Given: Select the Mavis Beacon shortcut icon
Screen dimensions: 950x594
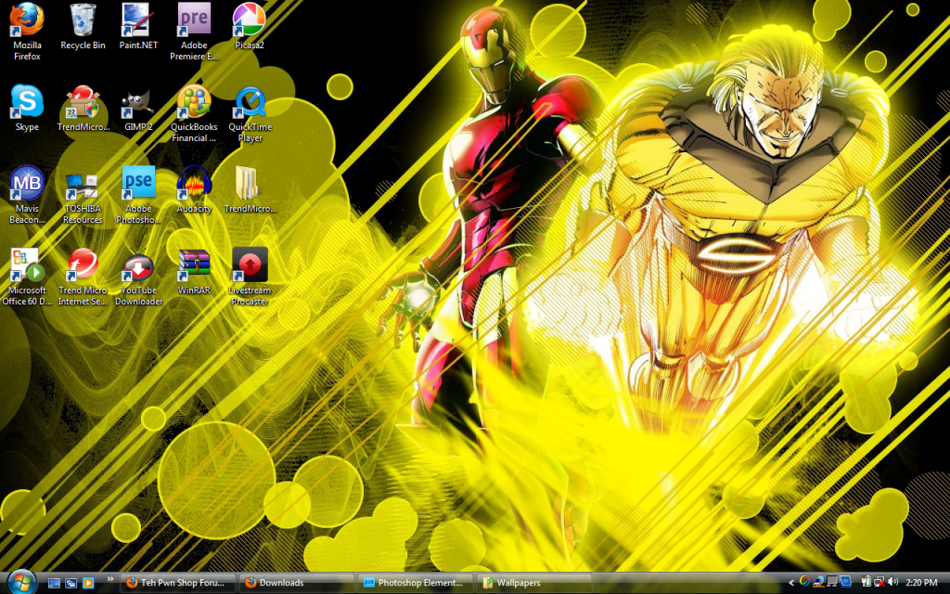Looking at the screenshot, I should 27,195.
